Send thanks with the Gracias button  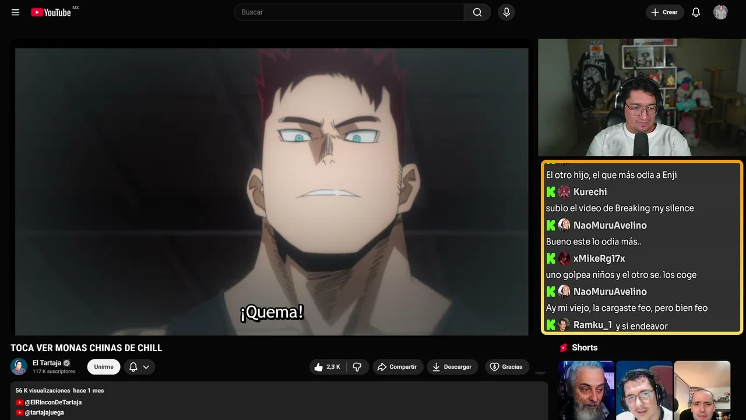pyautogui.click(x=506, y=367)
